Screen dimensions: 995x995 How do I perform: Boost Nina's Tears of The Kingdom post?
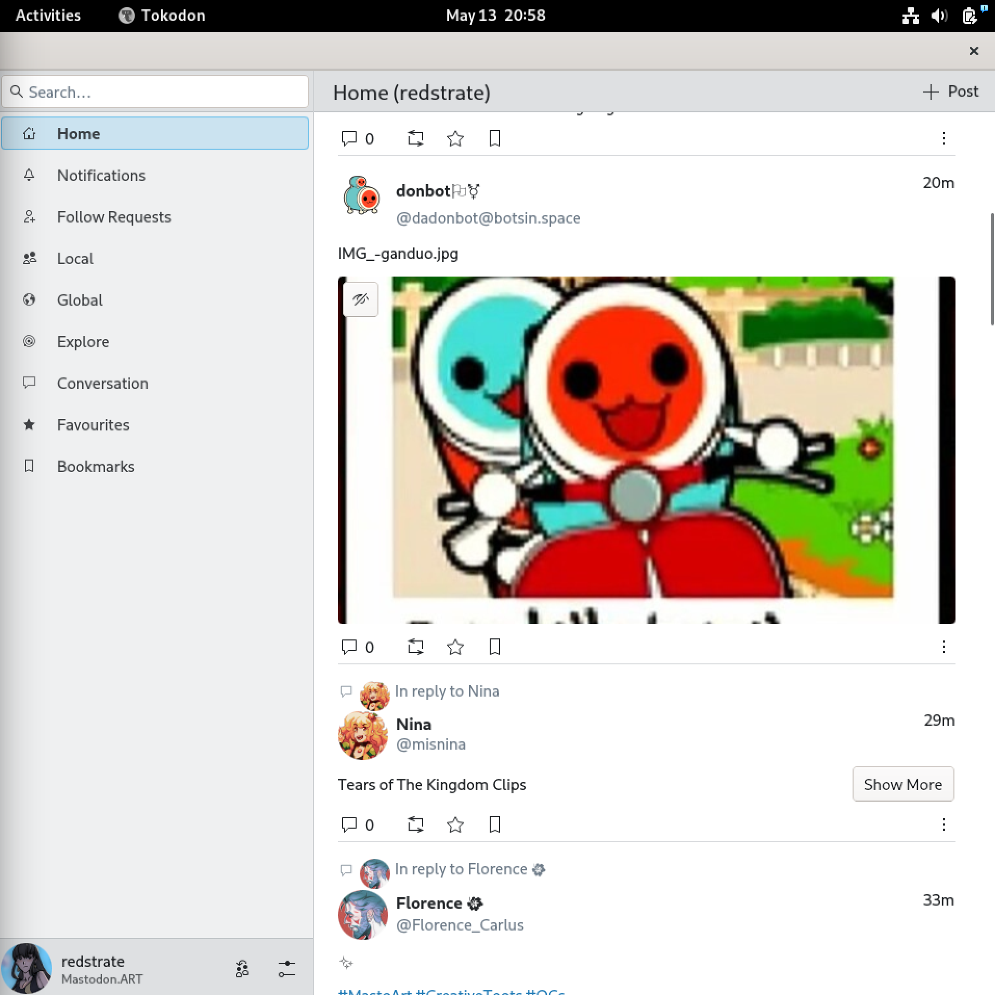(x=415, y=824)
